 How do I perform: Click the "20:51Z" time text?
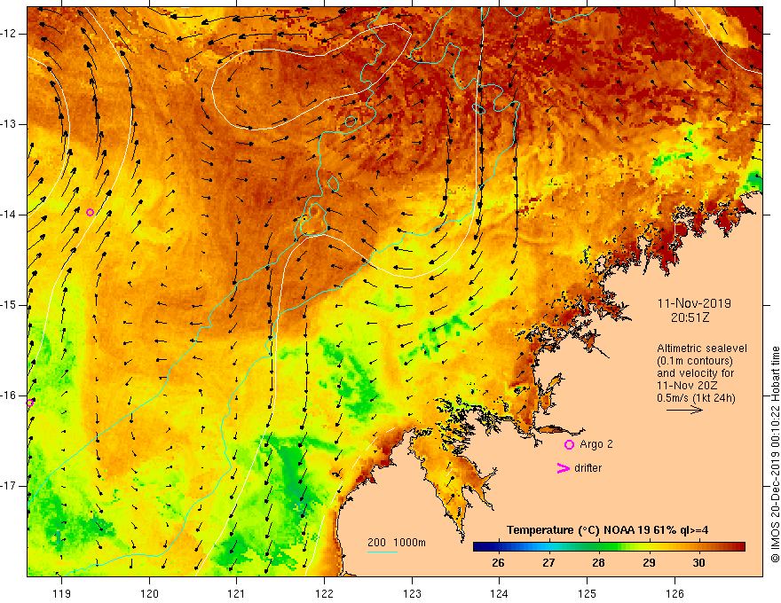(690, 317)
